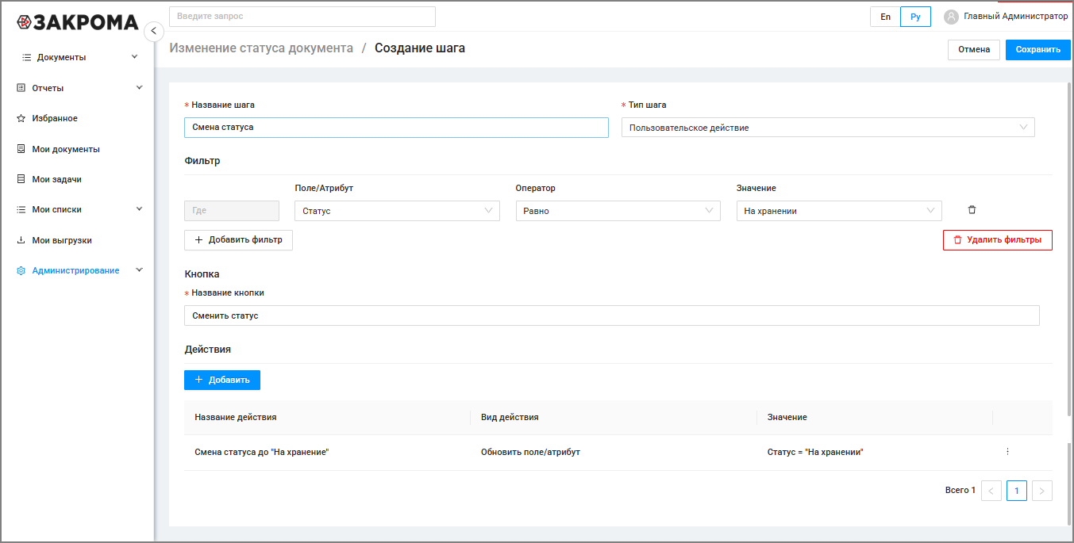Click the next page arrow

point(1043,491)
